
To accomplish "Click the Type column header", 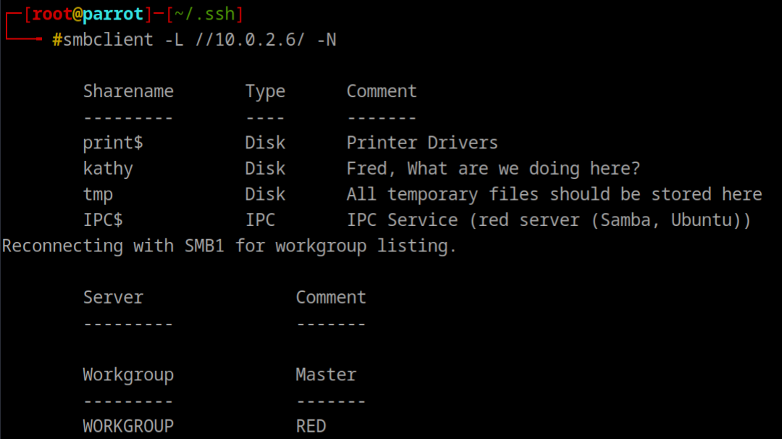I will (265, 91).
